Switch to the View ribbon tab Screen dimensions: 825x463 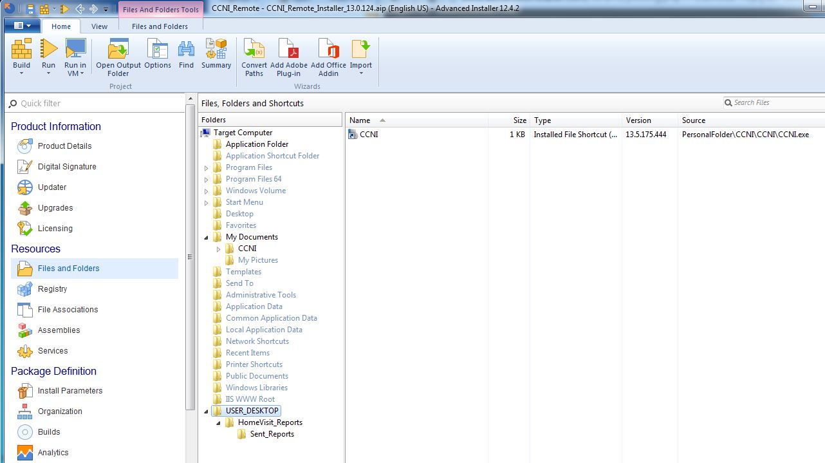[99, 26]
